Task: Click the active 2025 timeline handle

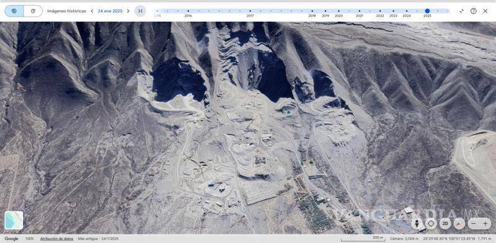Action: [427, 11]
